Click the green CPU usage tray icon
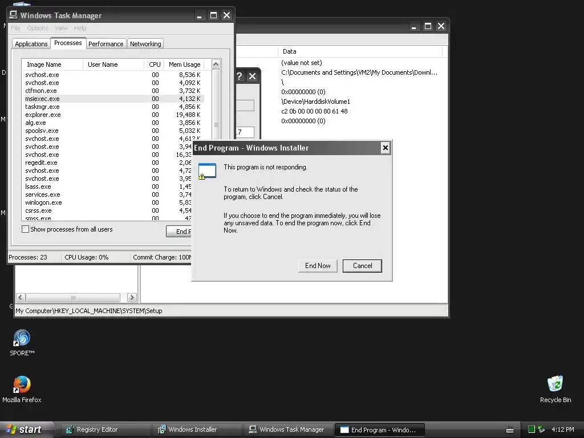This screenshot has width=584, height=438. click(x=532, y=429)
